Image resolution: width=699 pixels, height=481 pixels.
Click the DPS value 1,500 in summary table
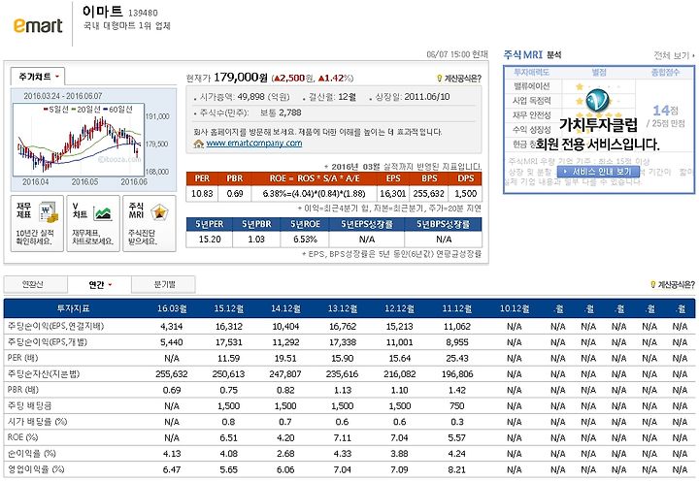[465, 194]
